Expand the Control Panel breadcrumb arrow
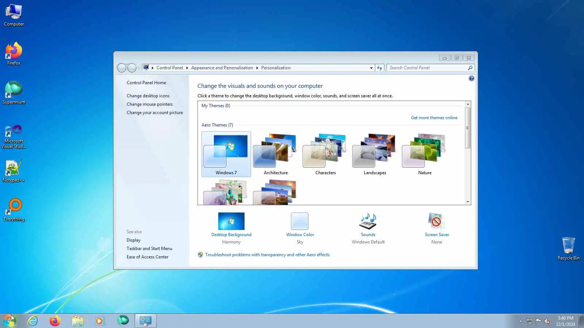584x328 pixels. point(187,68)
